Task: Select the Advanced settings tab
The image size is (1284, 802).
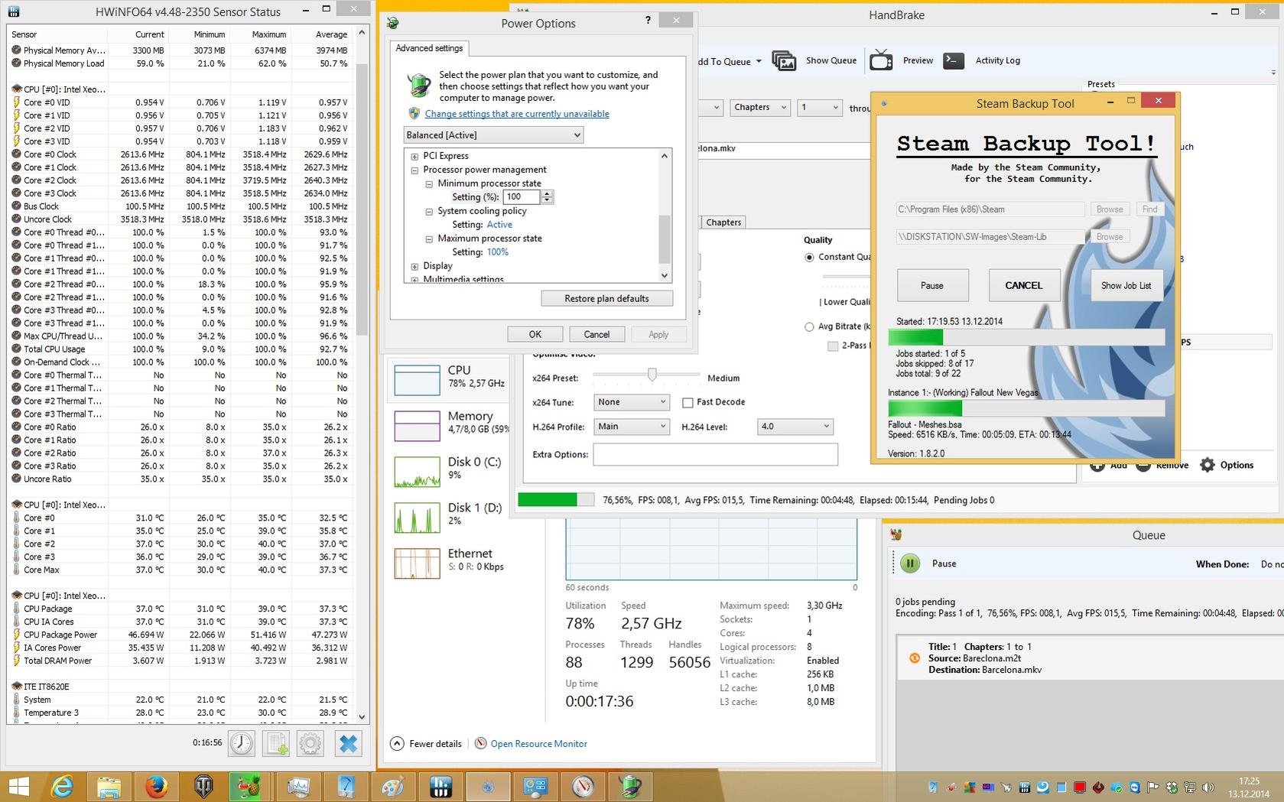Action: pyautogui.click(x=429, y=48)
